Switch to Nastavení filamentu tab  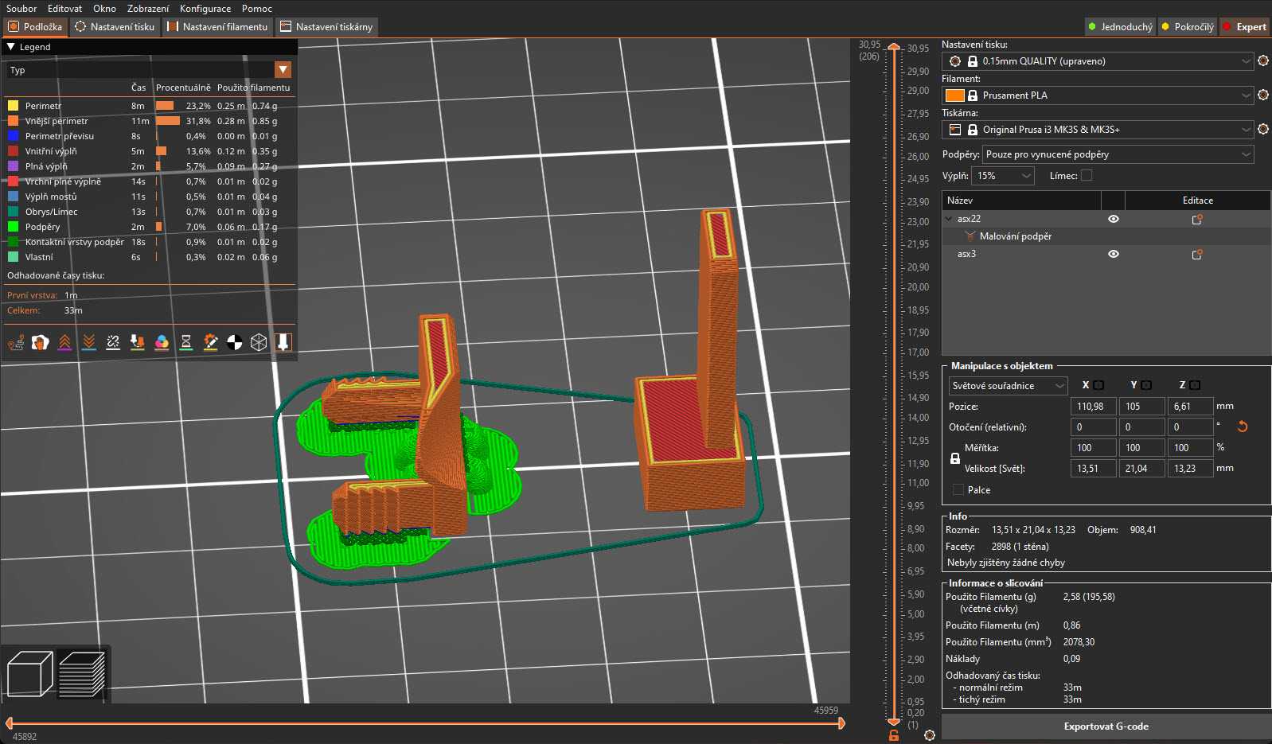(x=218, y=27)
